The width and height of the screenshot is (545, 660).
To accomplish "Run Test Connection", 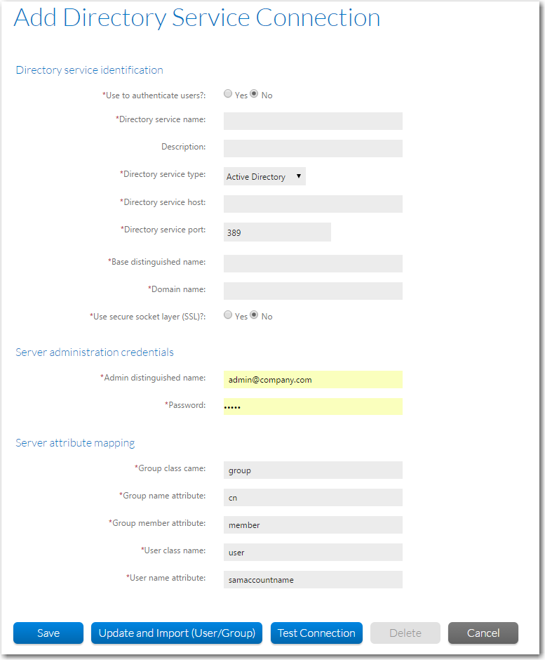I will click(x=316, y=633).
